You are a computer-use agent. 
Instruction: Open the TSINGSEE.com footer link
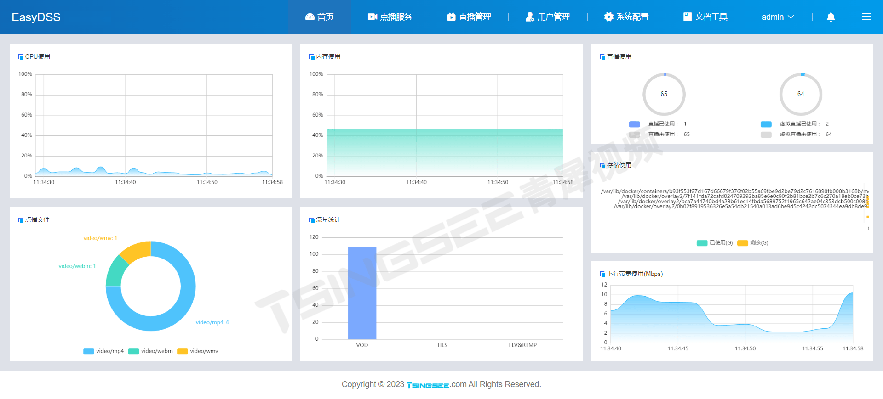(x=428, y=385)
